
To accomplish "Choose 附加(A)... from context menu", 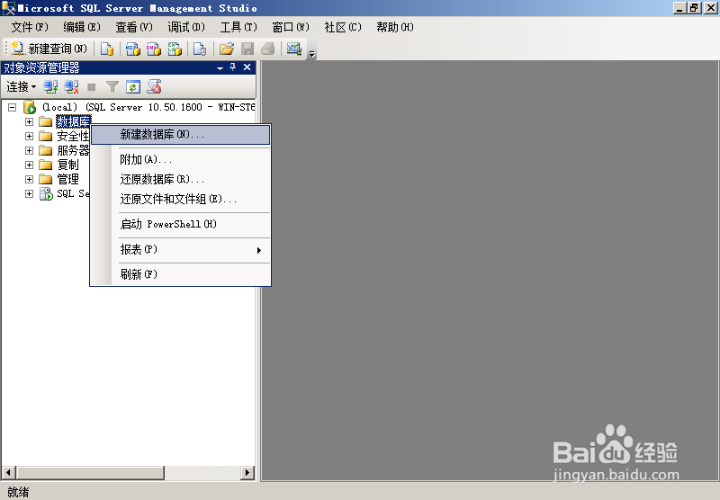I will pos(181,160).
